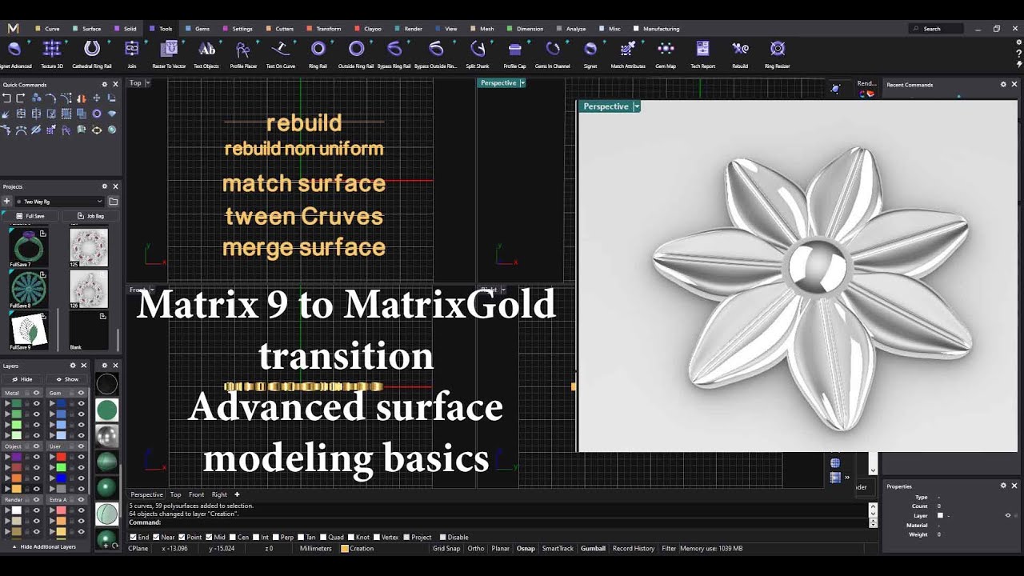Open the Render menu tab

[x=408, y=29]
